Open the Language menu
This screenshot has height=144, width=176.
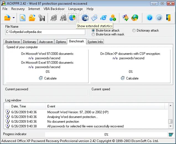point(76,9)
